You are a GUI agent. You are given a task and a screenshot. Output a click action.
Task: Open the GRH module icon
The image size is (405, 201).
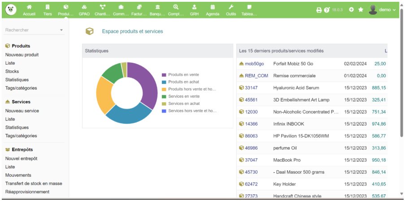(x=194, y=7)
